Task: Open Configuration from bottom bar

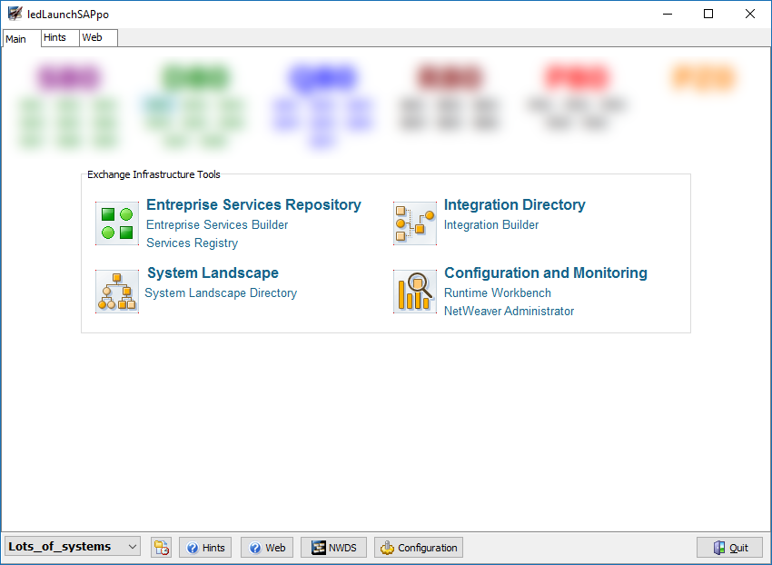Action: click(x=419, y=547)
